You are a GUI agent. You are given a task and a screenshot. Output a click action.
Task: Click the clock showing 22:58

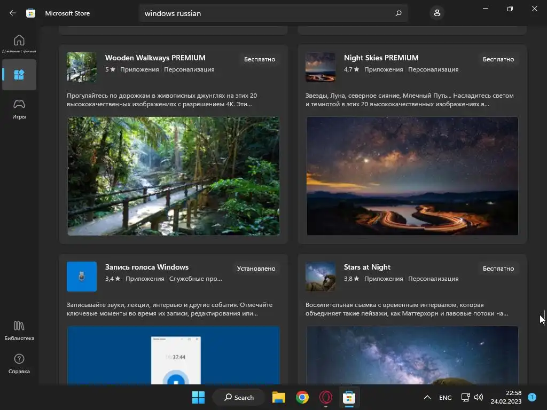point(513,393)
